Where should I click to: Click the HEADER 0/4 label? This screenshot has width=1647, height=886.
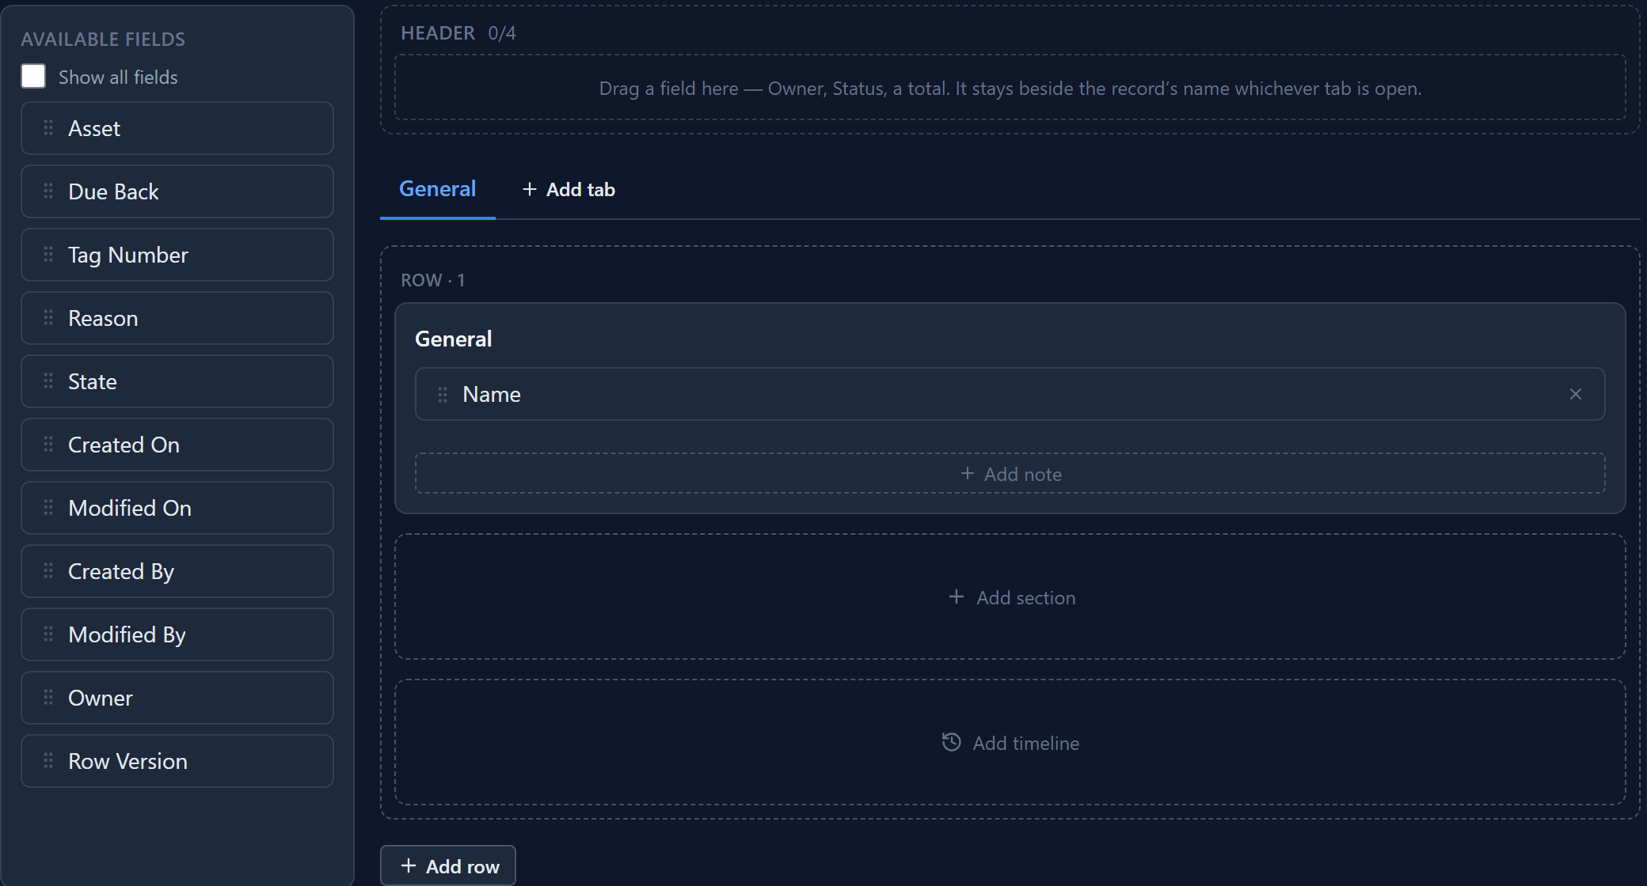458,32
